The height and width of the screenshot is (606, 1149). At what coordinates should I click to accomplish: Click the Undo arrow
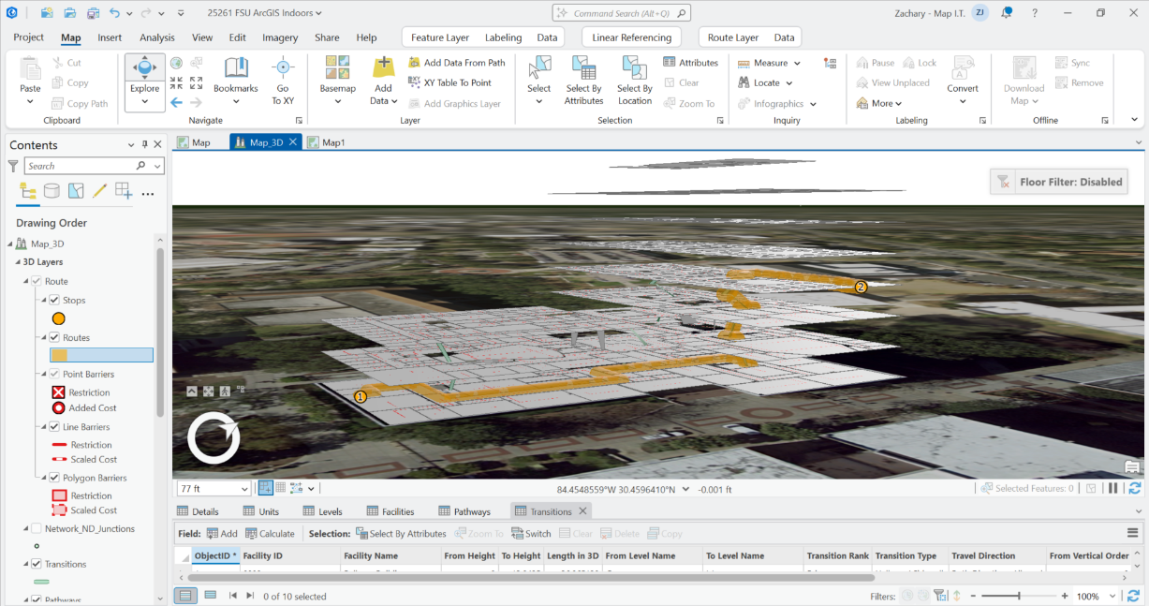point(114,13)
